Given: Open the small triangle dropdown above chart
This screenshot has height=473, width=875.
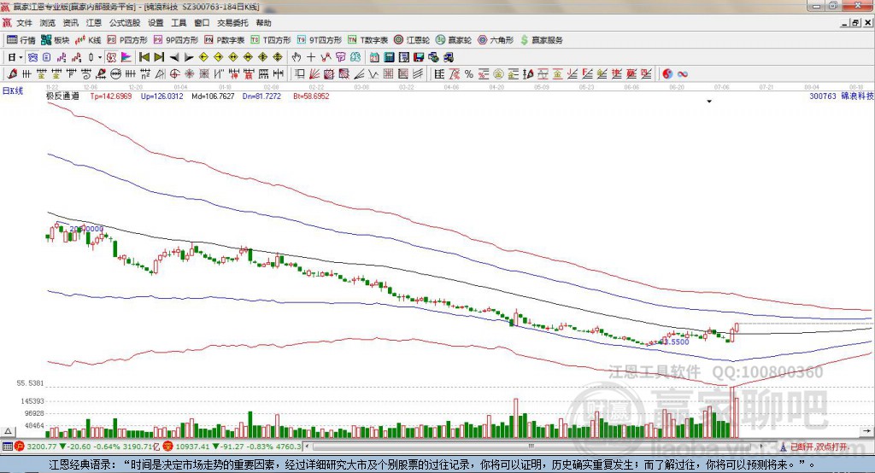Looking at the screenshot, I should (x=709, y=102).
